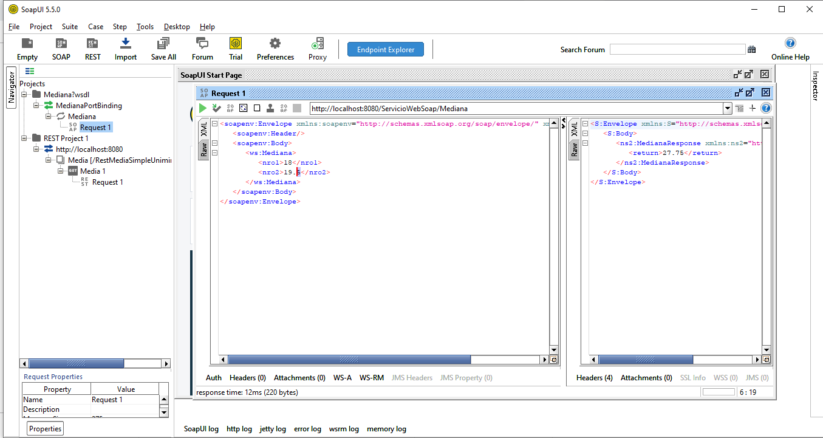Submit request with the green play icon
Viewport: 823px width, 438px height.
point(203,108)
